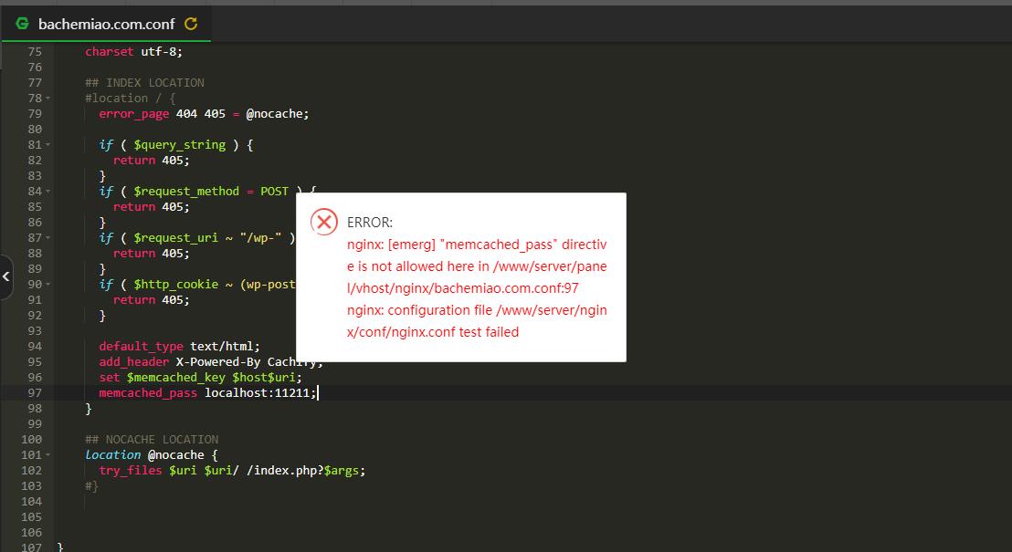Collapse the code fold at line 81
This screenshot has width=1012, height=552.
click(x=47, y=145)
